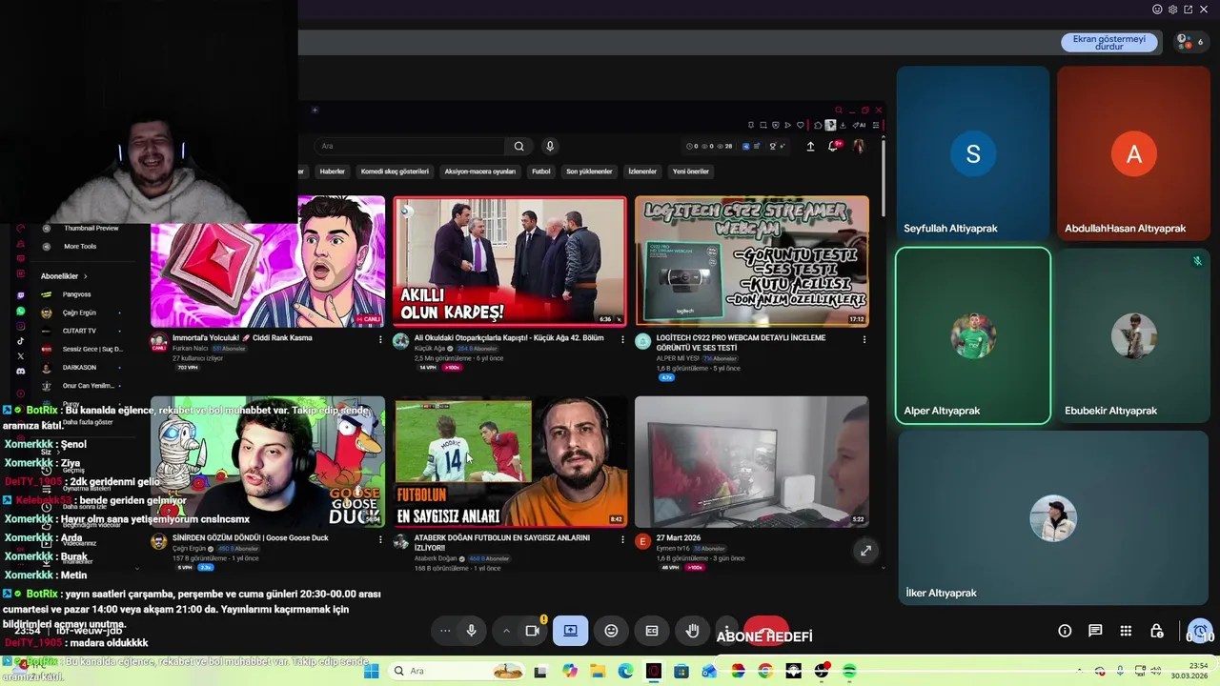Select the Komedi skeç gösterileri chip
The height and width of the screenshot is (686, 1220).
tap(395, 171)
